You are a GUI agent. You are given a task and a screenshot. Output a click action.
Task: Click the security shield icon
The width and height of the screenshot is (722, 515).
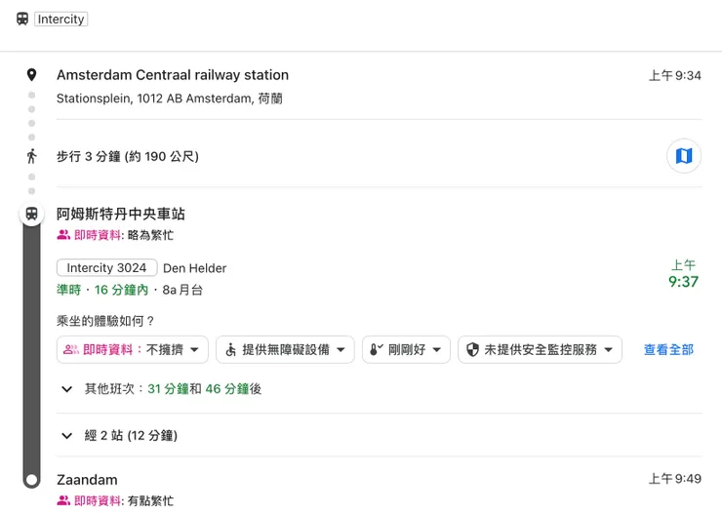pos(472,349)
